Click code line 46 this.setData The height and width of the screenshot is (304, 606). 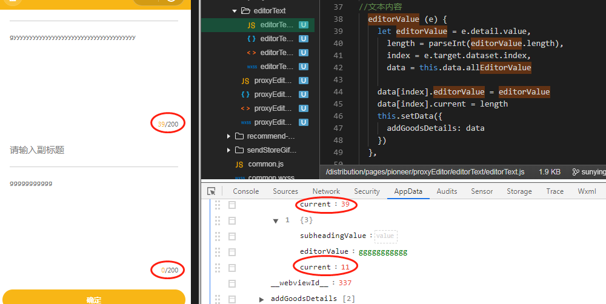point(410,116)
